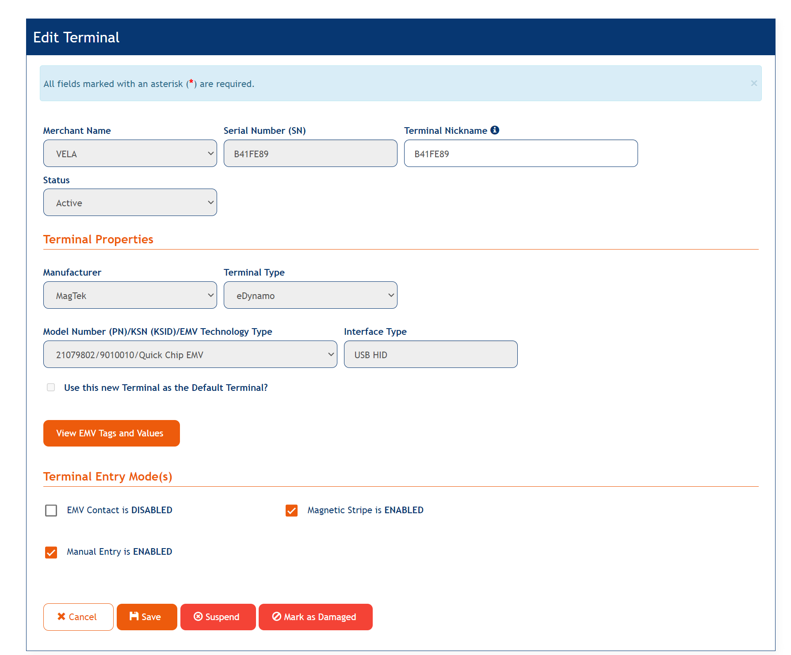Screen dimensions: 791x655
Task: Click the Serial Number field
Action: coord(310,154)
